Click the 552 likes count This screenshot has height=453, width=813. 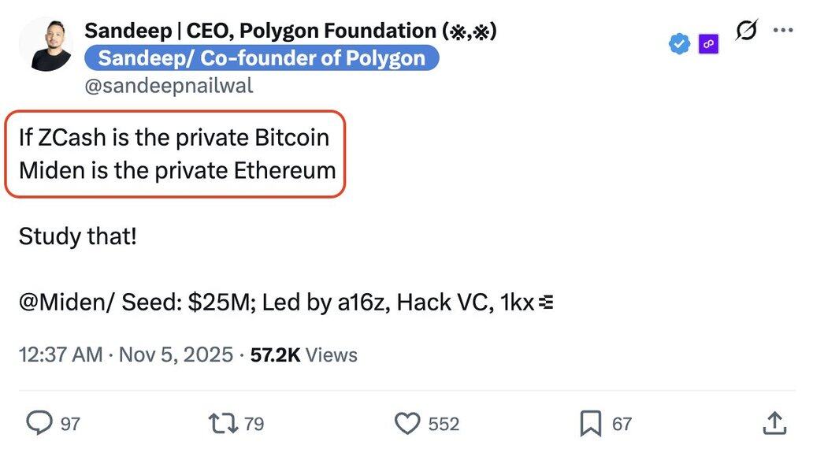pos(444,424)
